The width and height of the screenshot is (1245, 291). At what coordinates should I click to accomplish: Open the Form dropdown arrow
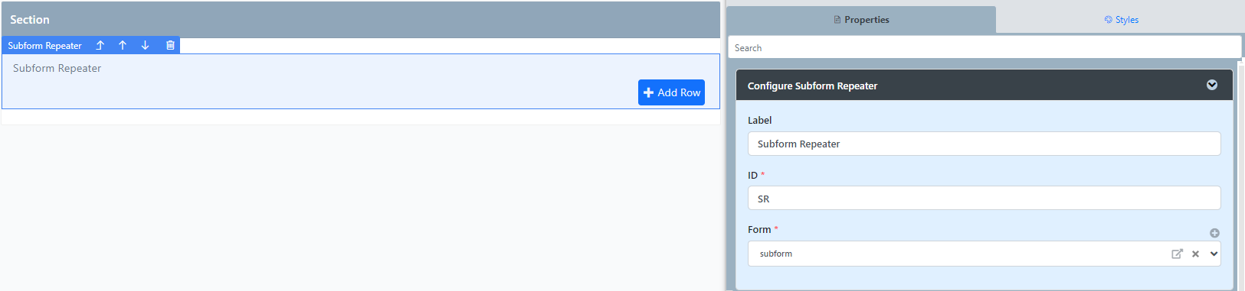point(1214,254)
